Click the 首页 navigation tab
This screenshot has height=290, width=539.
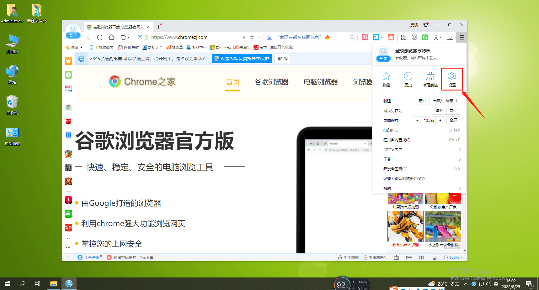point(233,82)
